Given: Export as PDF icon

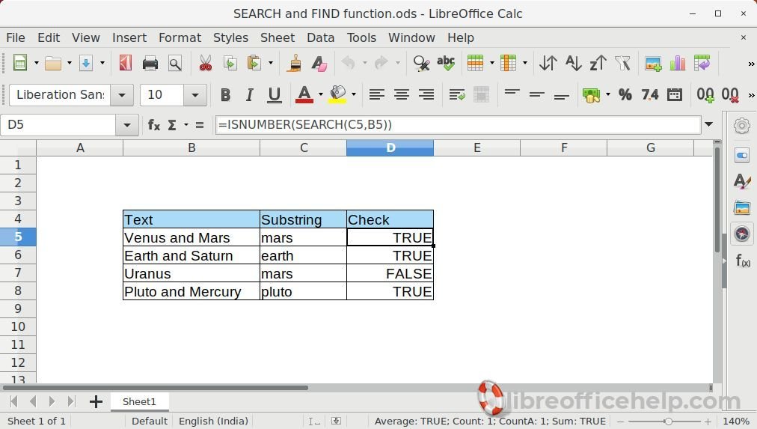Looking at the screenshot, I should click(x=126, y=64).
